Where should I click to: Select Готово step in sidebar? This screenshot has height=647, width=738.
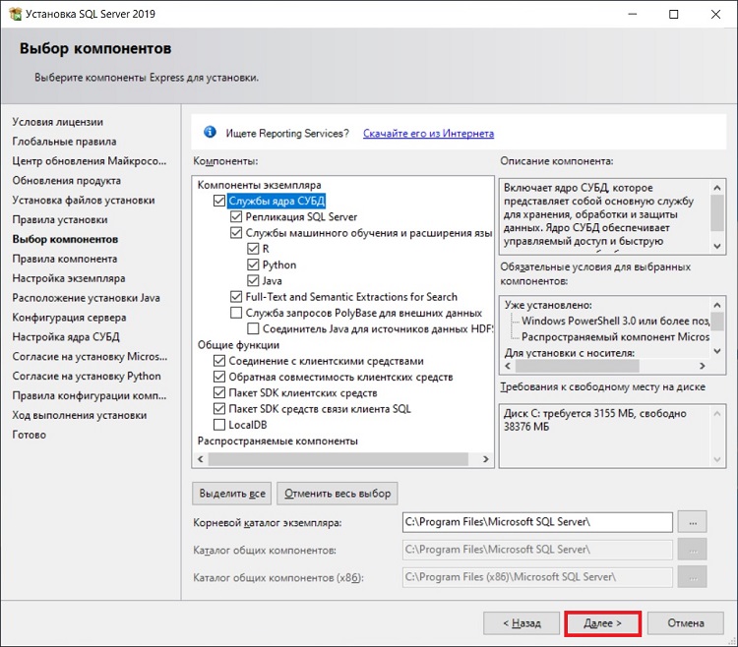point(30,435)
